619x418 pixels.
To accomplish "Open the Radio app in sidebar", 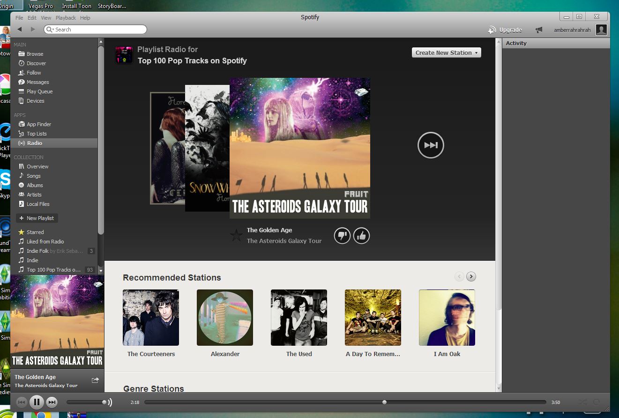I will (x=34, y=143).
